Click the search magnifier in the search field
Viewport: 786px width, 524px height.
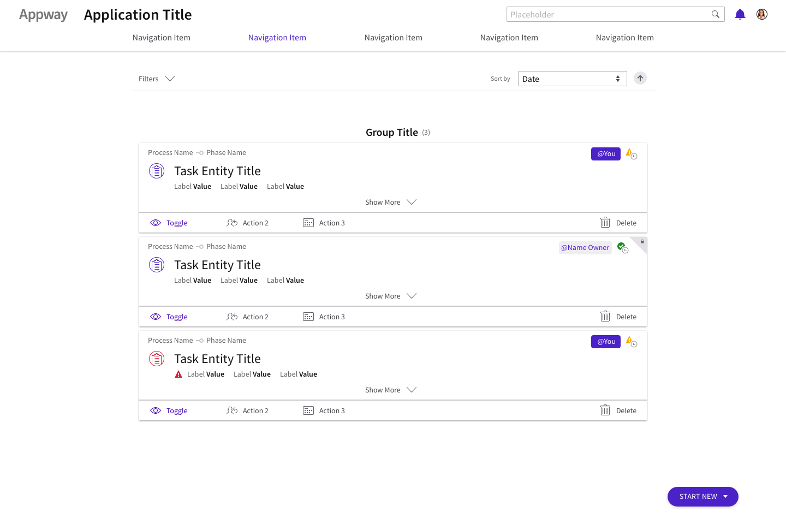(x=715, y=14)
